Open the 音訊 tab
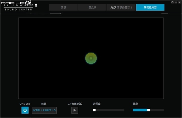The width and height of the screenshot is (182, 118). tap(63, 7)
